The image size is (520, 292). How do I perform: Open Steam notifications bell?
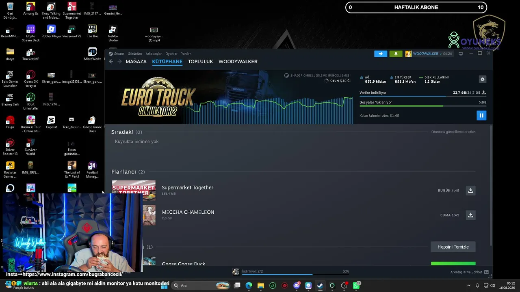pos(396,54)
